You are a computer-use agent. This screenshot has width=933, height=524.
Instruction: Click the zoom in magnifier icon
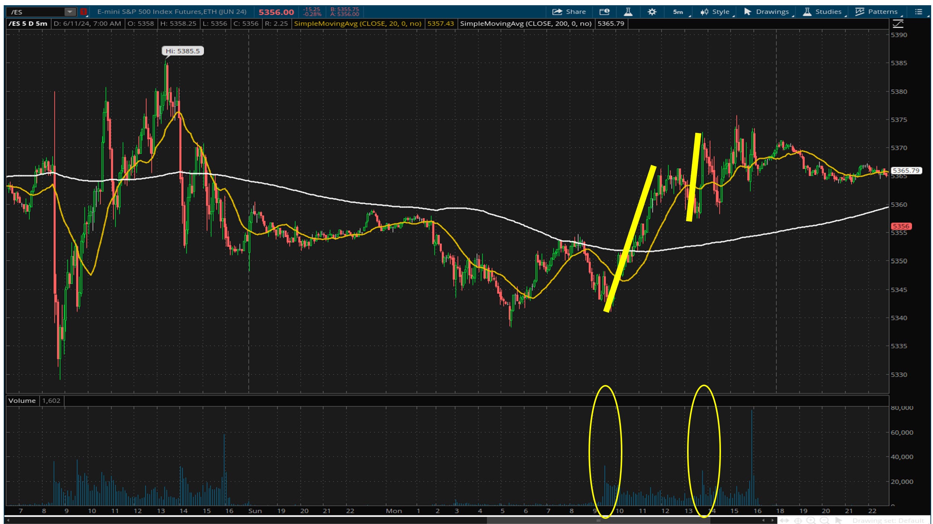click(x=811, y=521)
